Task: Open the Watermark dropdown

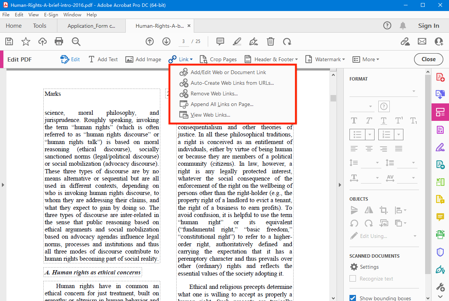Action: (x=325, y=59)
